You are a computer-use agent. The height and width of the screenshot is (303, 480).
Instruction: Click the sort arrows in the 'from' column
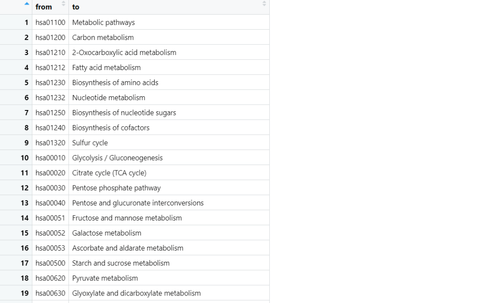pyautogui.click(x=63, y=4)
